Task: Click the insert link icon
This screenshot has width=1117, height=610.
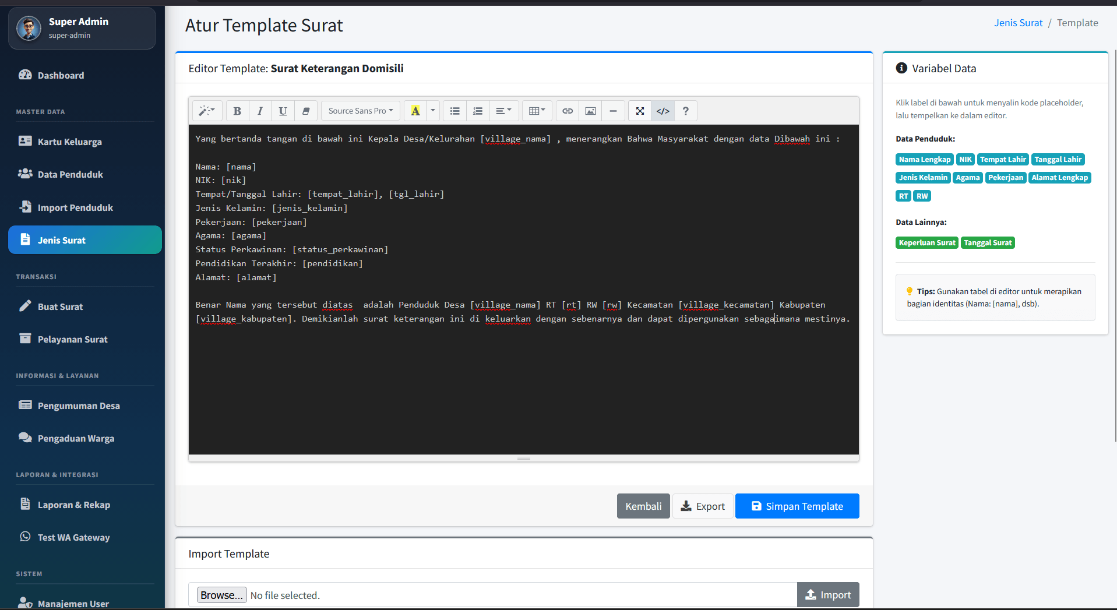Action: pos(568,111)
